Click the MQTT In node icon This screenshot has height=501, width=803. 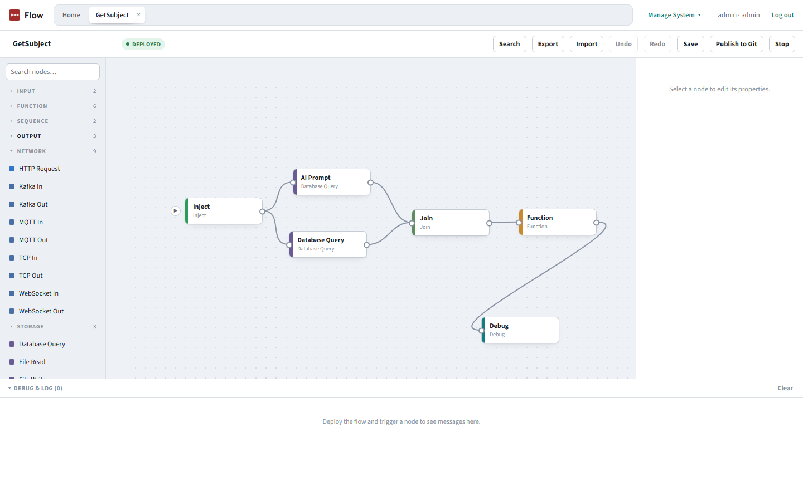coord(12,222)
